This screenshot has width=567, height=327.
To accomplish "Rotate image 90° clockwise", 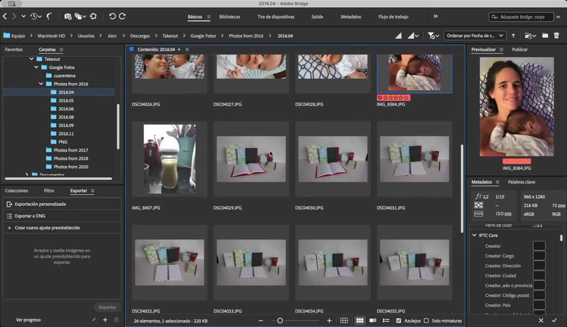I will pos(122,16).
